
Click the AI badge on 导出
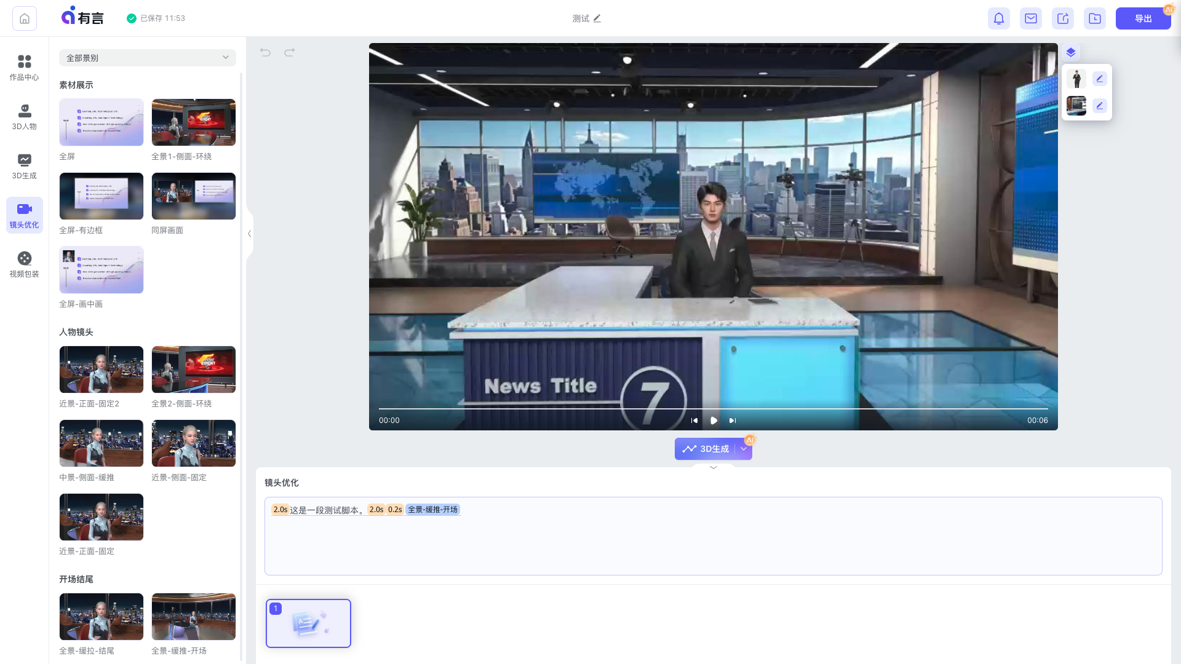tap(1169, 10)
